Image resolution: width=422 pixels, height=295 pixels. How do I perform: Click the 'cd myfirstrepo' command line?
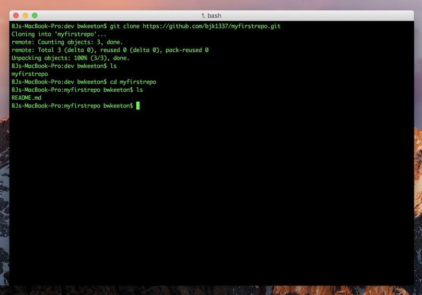[84, 82]
